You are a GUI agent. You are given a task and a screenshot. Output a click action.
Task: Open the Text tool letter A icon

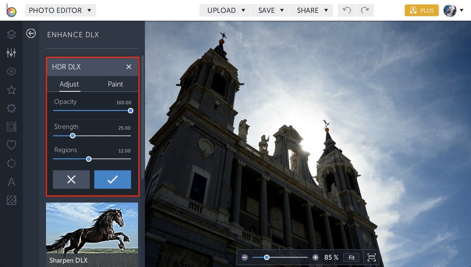tap(11, 182)
